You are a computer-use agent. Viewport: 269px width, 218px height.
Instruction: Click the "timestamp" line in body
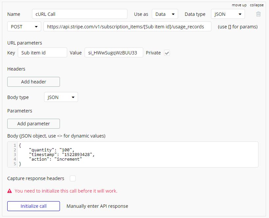[x=62, y=155]
